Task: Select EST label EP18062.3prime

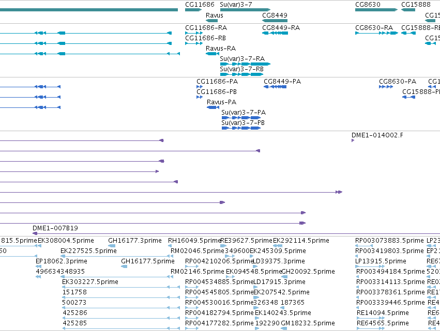Action: [61, 261]
